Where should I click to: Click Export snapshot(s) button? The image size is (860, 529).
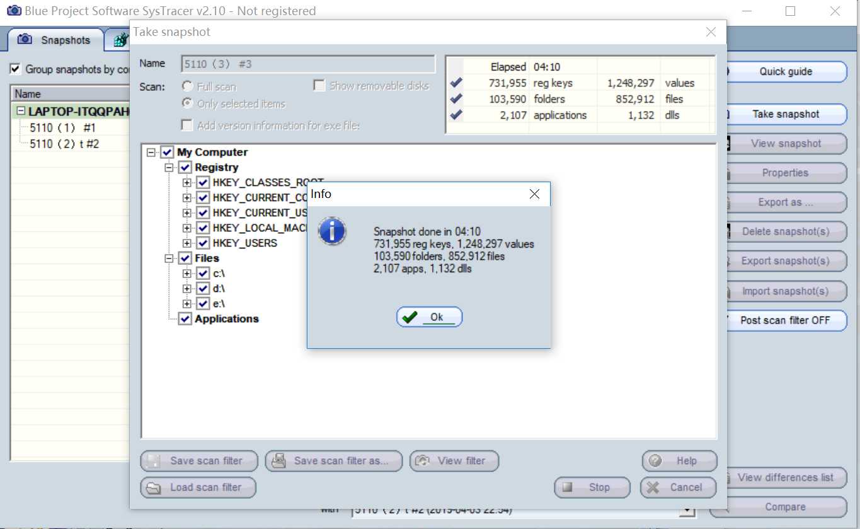786,261
